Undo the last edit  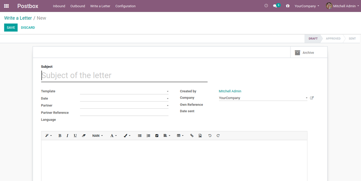[x=210, y=135]
